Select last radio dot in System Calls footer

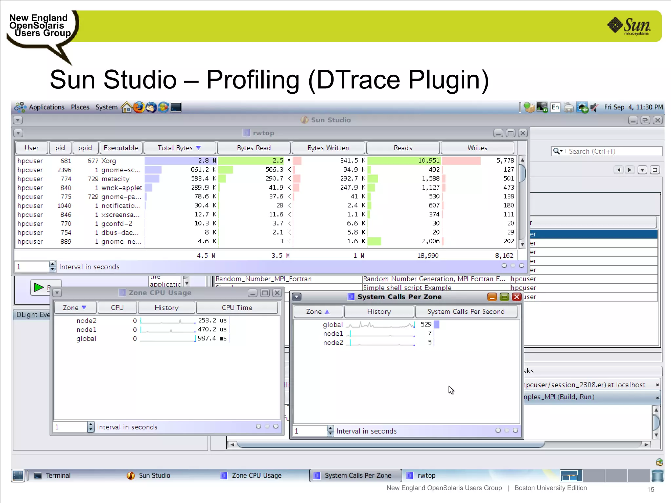pos(515,430)
